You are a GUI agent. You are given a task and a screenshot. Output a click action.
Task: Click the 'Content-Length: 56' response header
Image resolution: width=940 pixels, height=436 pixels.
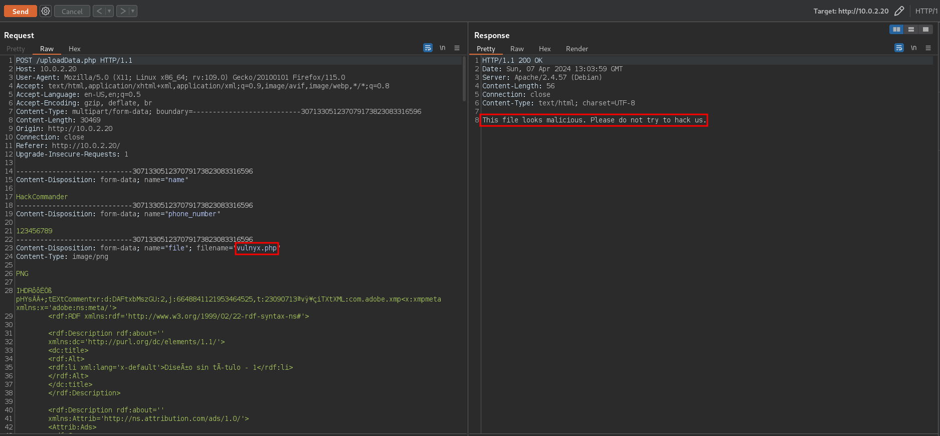518,86
